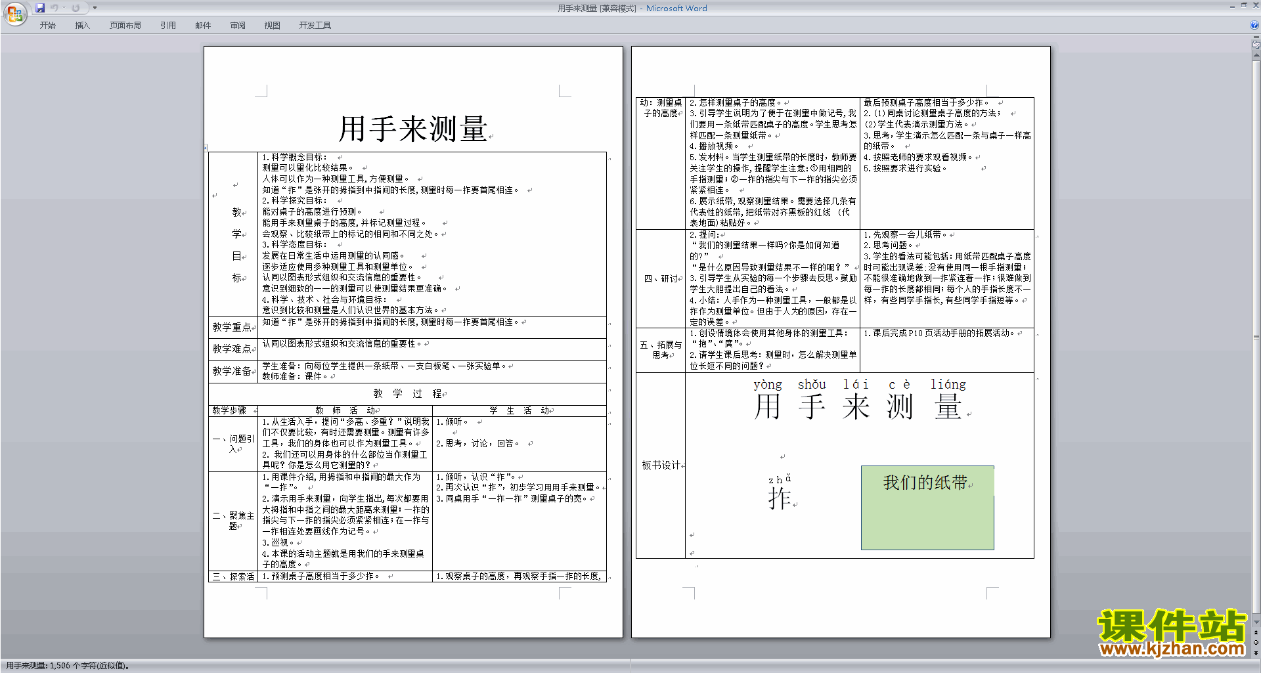The width and height of the screenshot is (1261, 673).
Task: Switch to the 视图 ribbon tab
Action: click(x=272, y=25)
